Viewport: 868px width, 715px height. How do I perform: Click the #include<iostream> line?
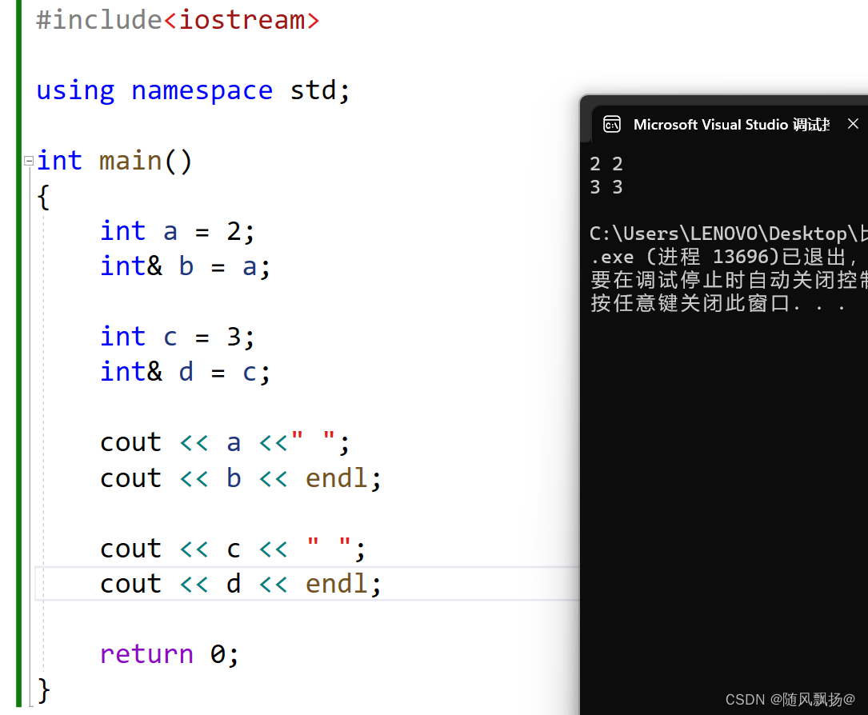pyautogui.click(x=178, y=21)
